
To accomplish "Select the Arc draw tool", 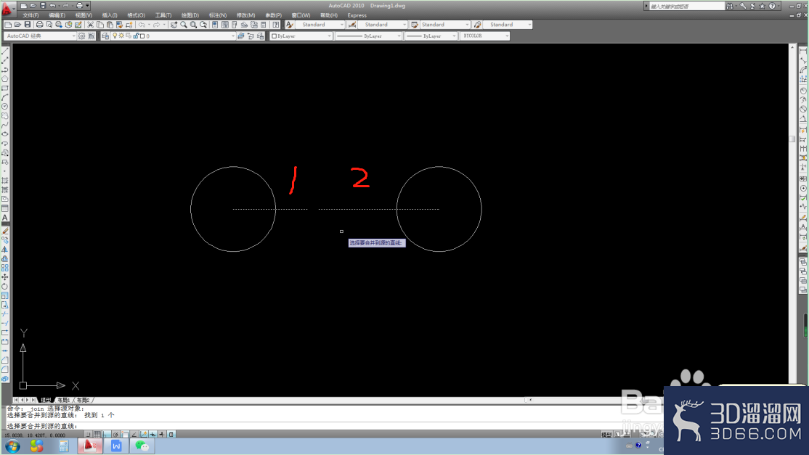I will (x=5, y=97).
